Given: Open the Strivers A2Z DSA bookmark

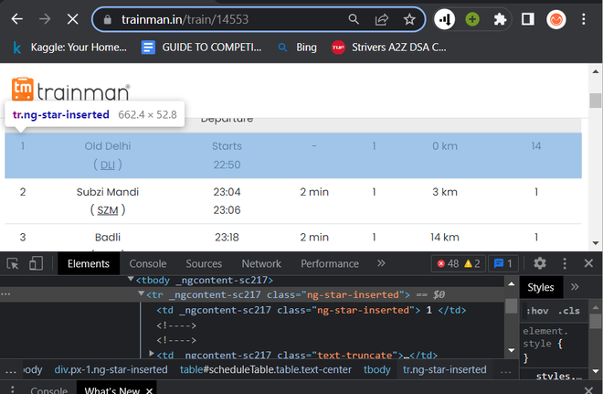Looking at the screenshot, I should click(389, 48).
